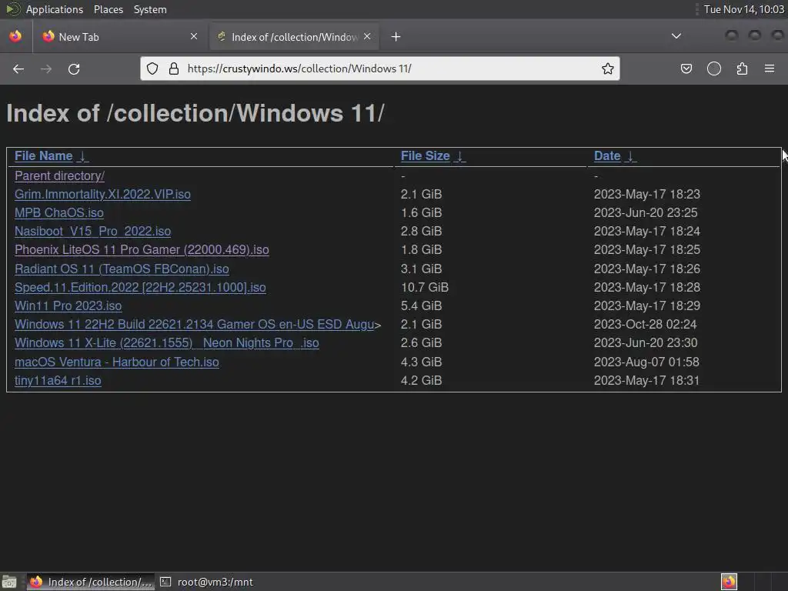Viewport: 788px width, 591px height.
Task: Click the 4.3 GiB file size cell
Action: tap(421, 362)
